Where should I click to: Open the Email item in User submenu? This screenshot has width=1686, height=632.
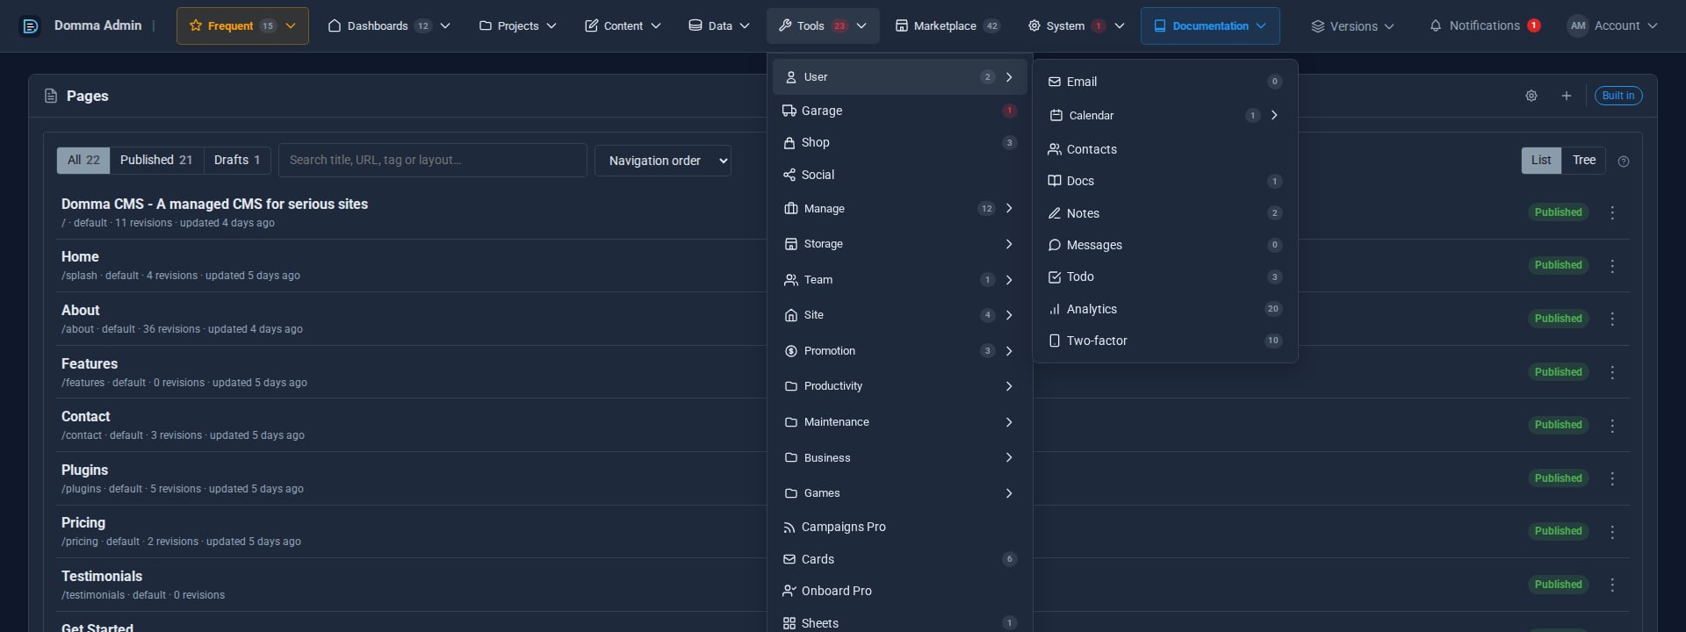(x=1165, y=82)
